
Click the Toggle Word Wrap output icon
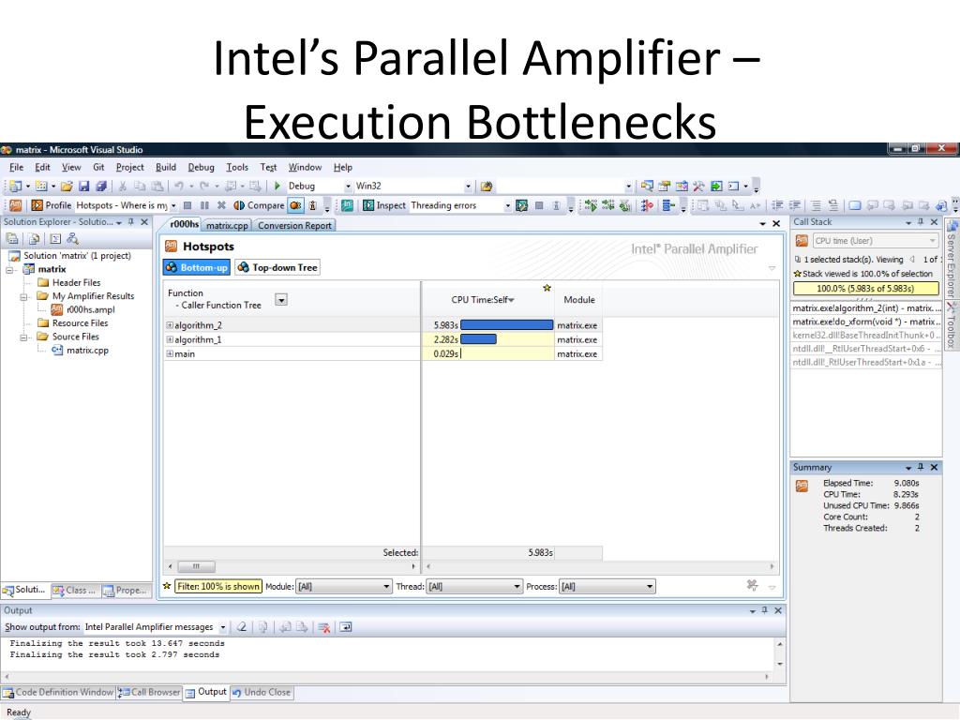point(346,627)
